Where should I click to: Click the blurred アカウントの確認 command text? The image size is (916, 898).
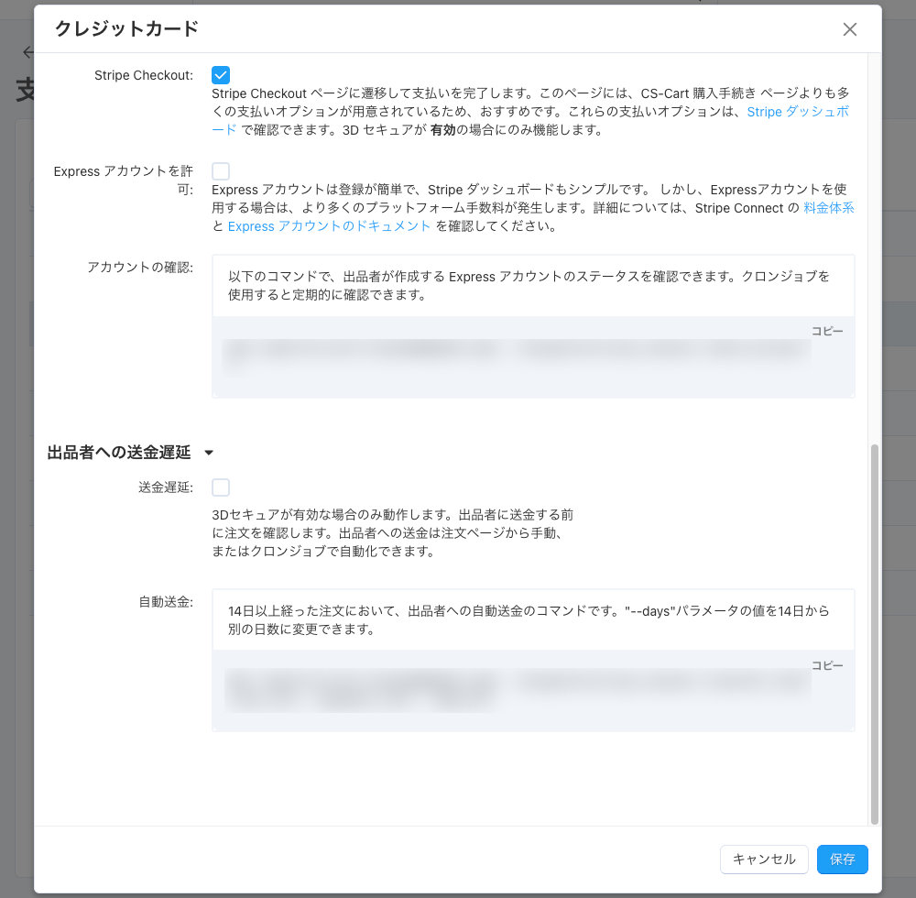513,353
